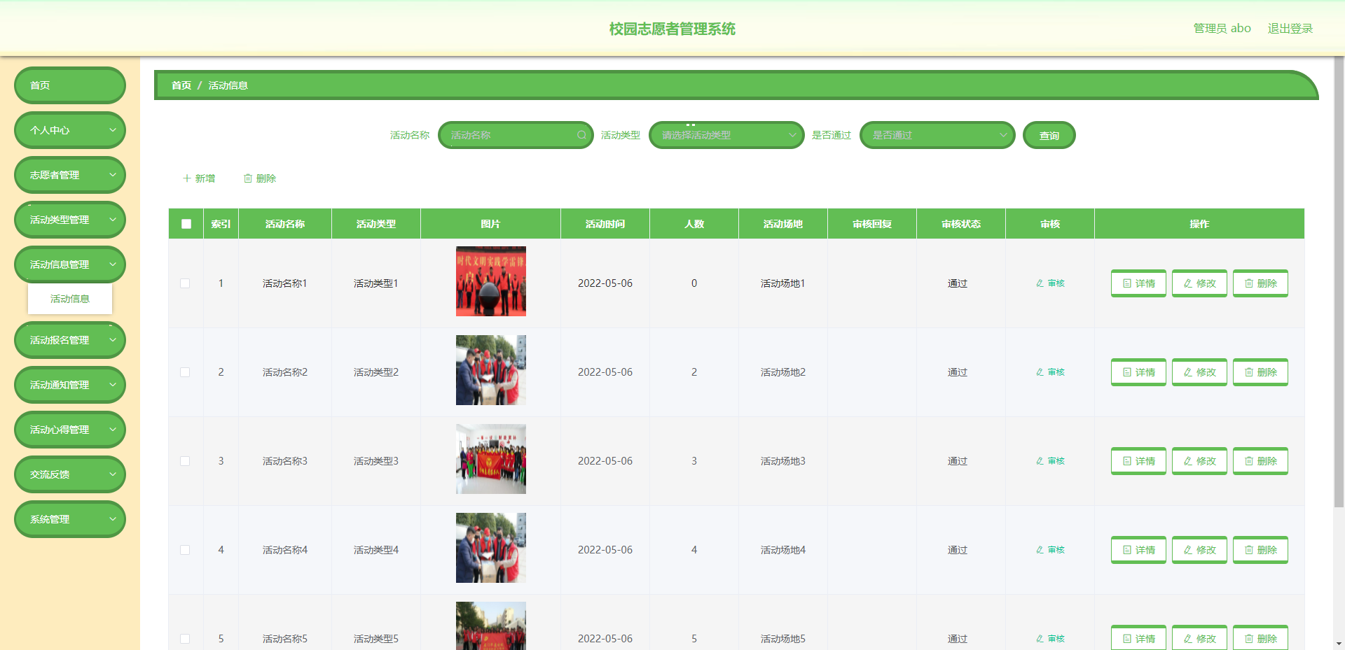The width and height of the screenshot is (1345, 650).
Task: Open 详情 details for 活动名称4
Action: (1138, 550)
